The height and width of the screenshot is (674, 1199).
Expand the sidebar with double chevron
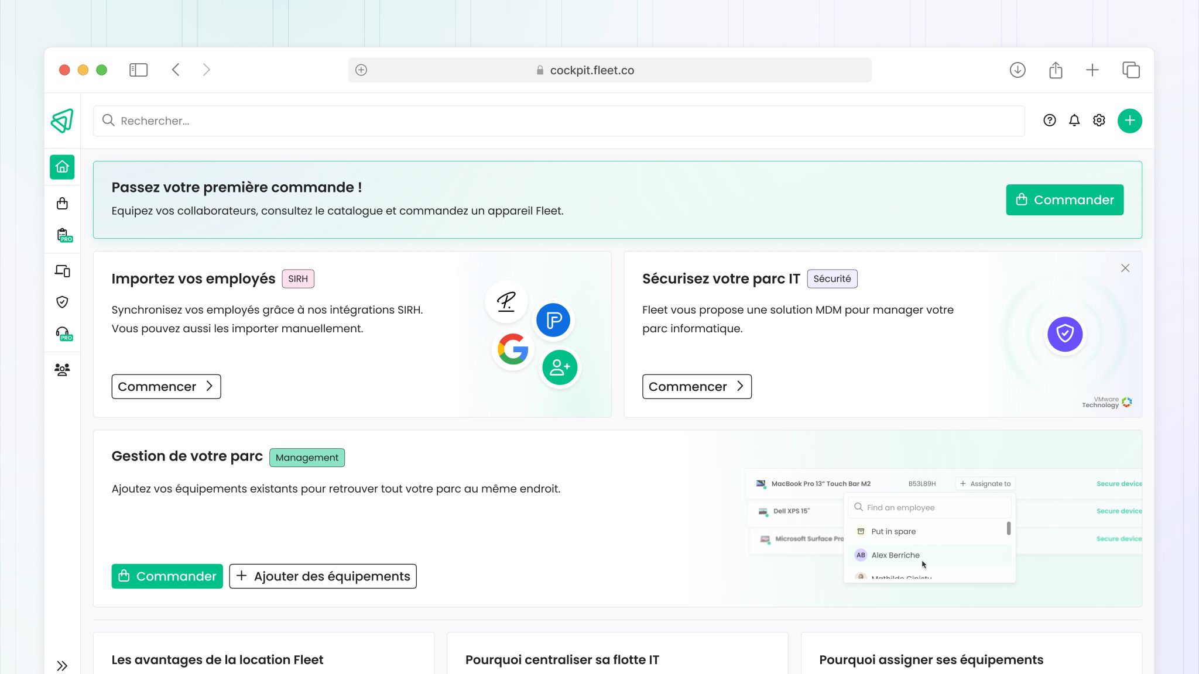click(x=62, y=666)
